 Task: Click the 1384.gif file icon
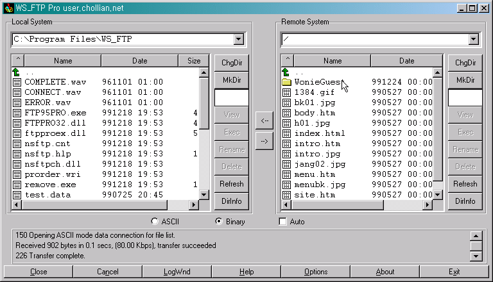tap(286, 93)
